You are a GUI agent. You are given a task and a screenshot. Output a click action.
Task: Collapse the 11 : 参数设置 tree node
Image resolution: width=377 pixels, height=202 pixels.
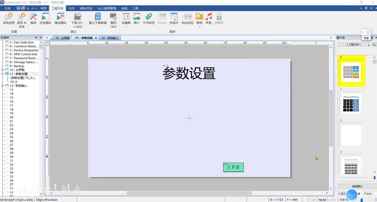coord(3,74)
